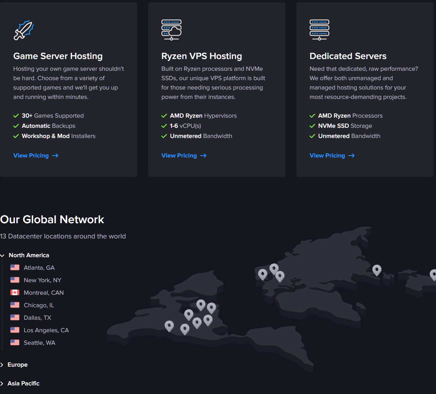Click the US flag next to Dallas, TX
This screenshot has height=394, width=436.
point(15,317)
